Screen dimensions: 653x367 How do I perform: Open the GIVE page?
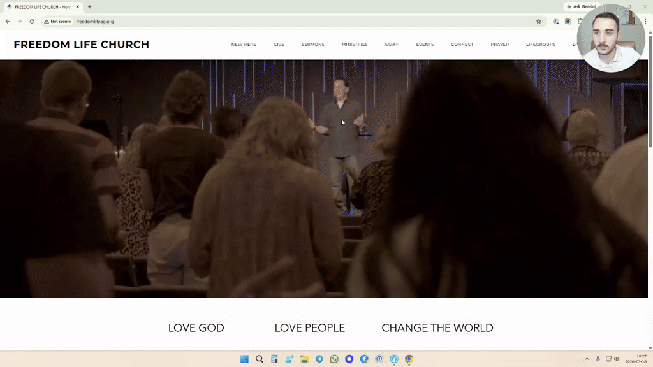[x=279, y=45]
